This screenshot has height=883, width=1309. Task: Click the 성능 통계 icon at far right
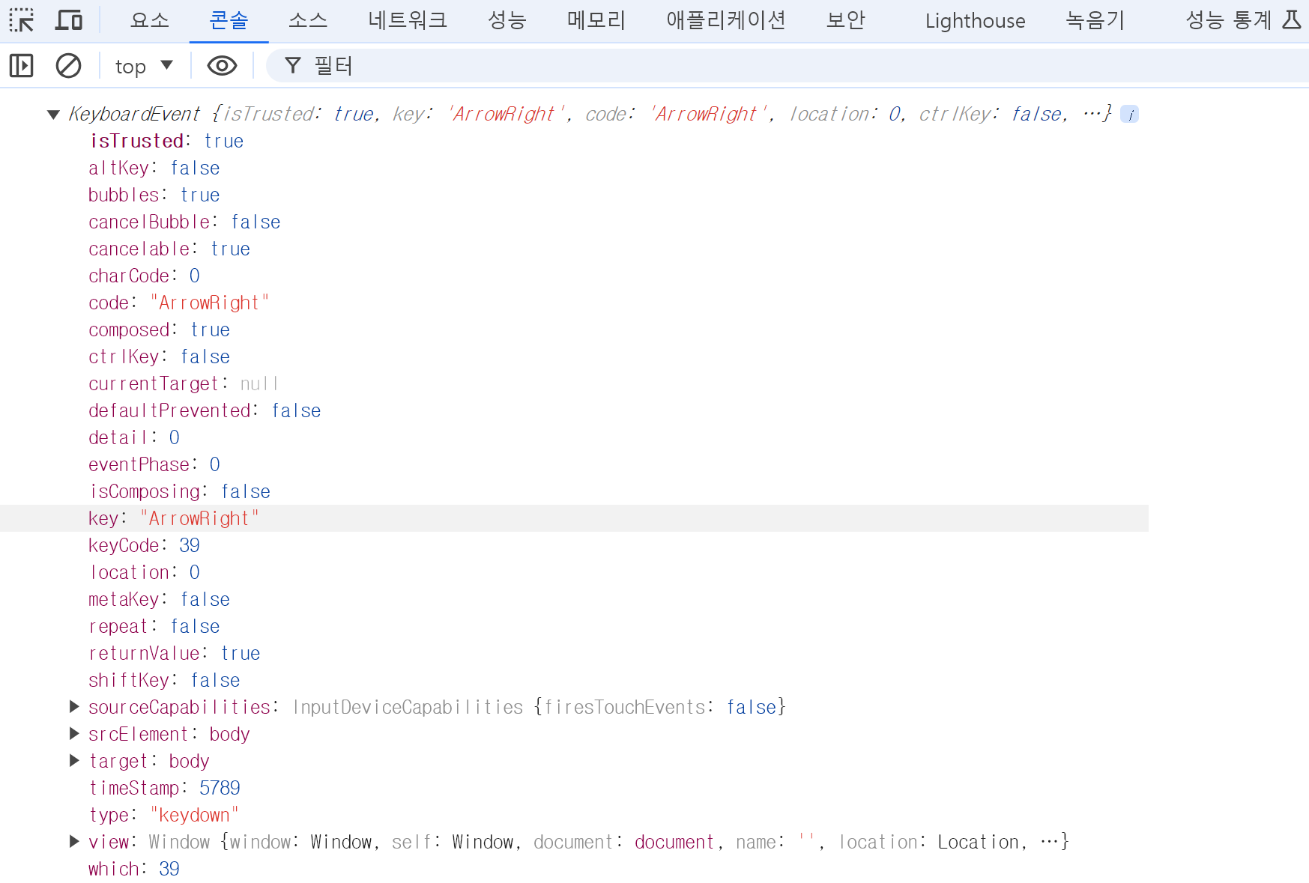tap(1227, 20)
